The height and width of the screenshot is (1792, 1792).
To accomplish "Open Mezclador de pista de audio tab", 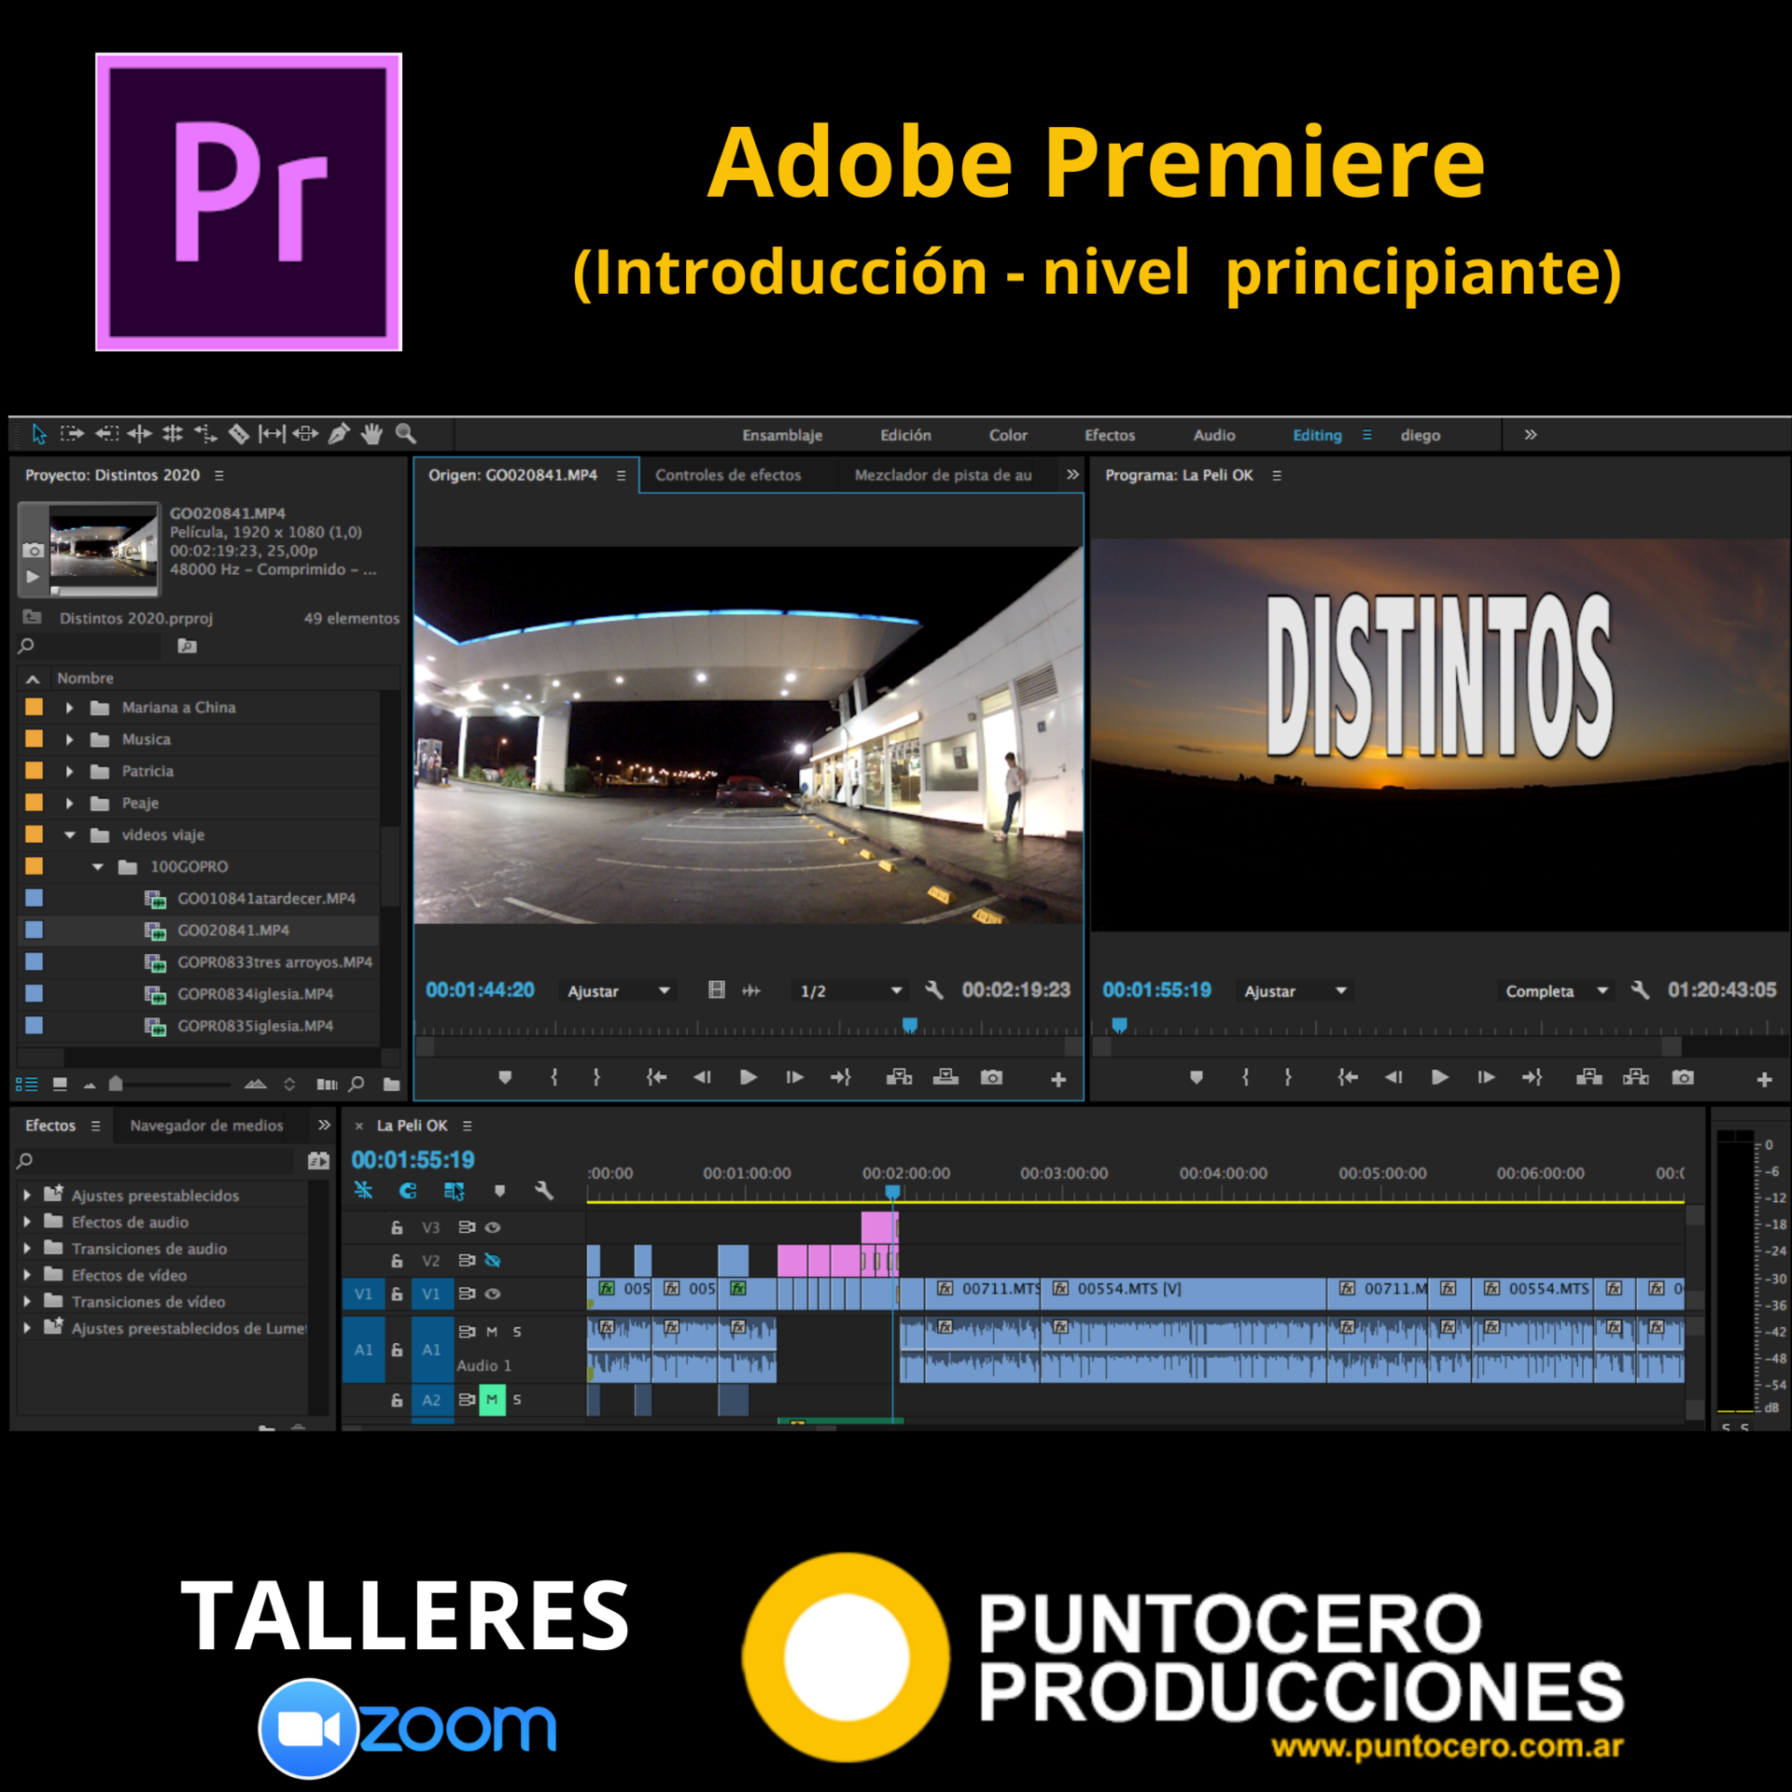I will [x=943, y=475].
